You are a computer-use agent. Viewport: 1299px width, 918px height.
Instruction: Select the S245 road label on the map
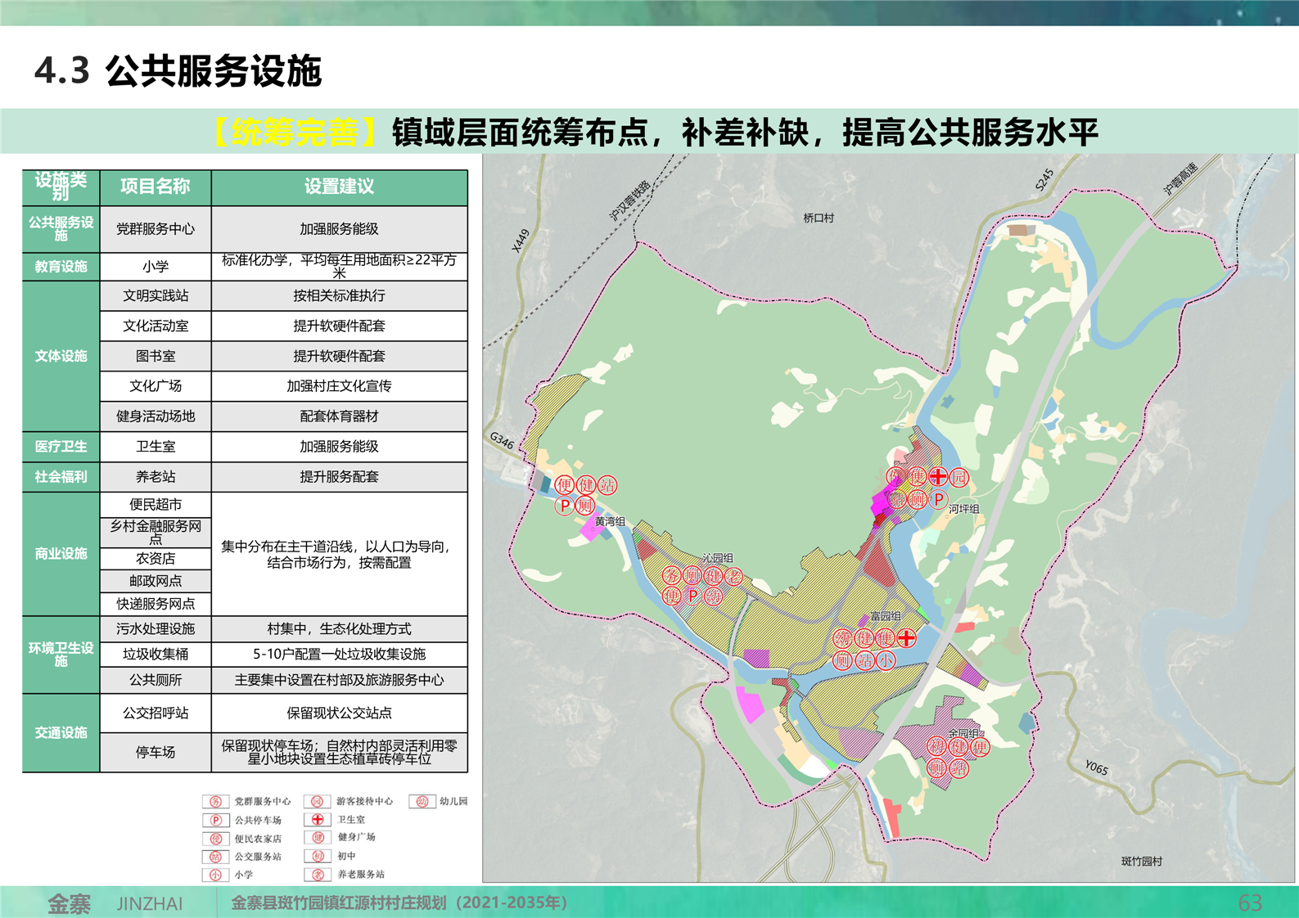tap(1044, 180)
